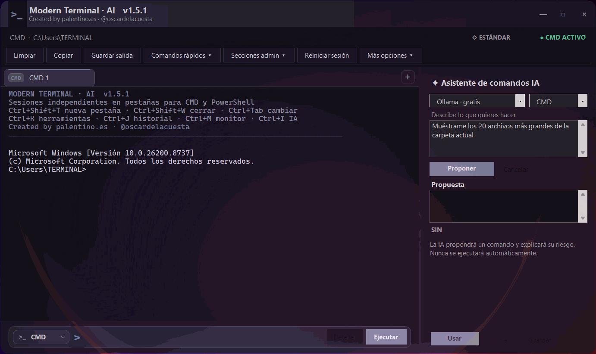Click the description text box with Muéstrame text
This screenshot has height=354, width=596.
504,139
